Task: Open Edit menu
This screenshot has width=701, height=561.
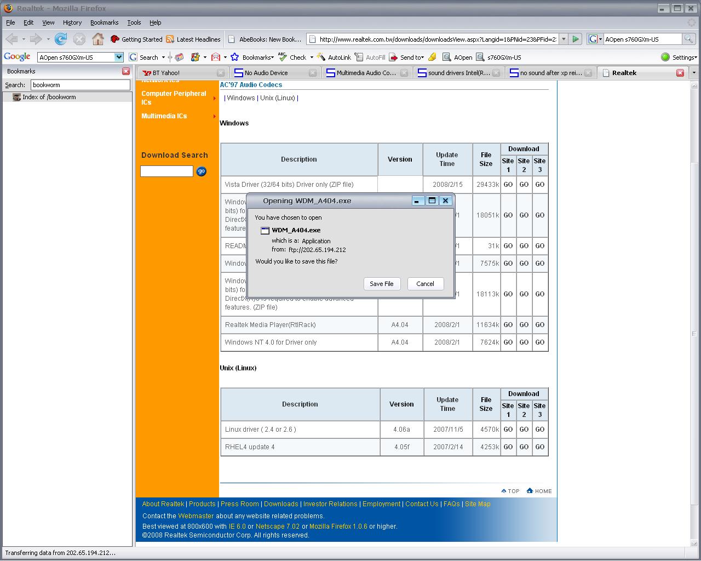Action: [x=28, y=22]
